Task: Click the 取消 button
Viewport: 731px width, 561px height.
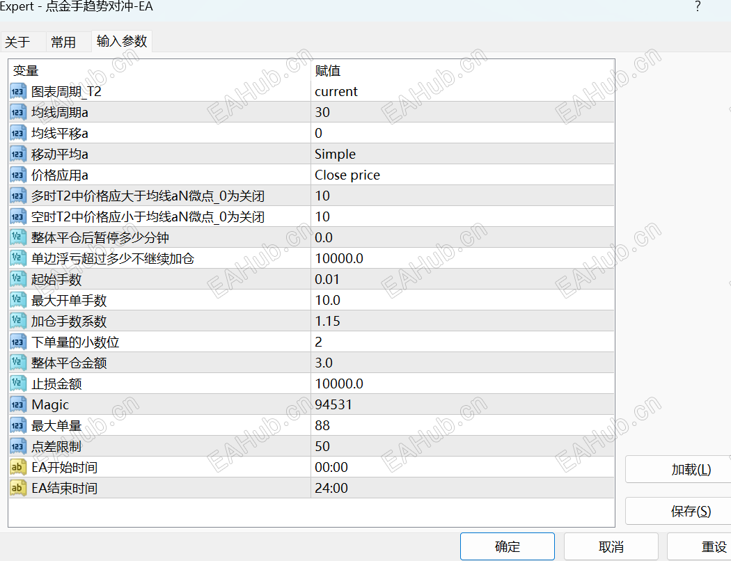Action: click(x=610, y=546)
